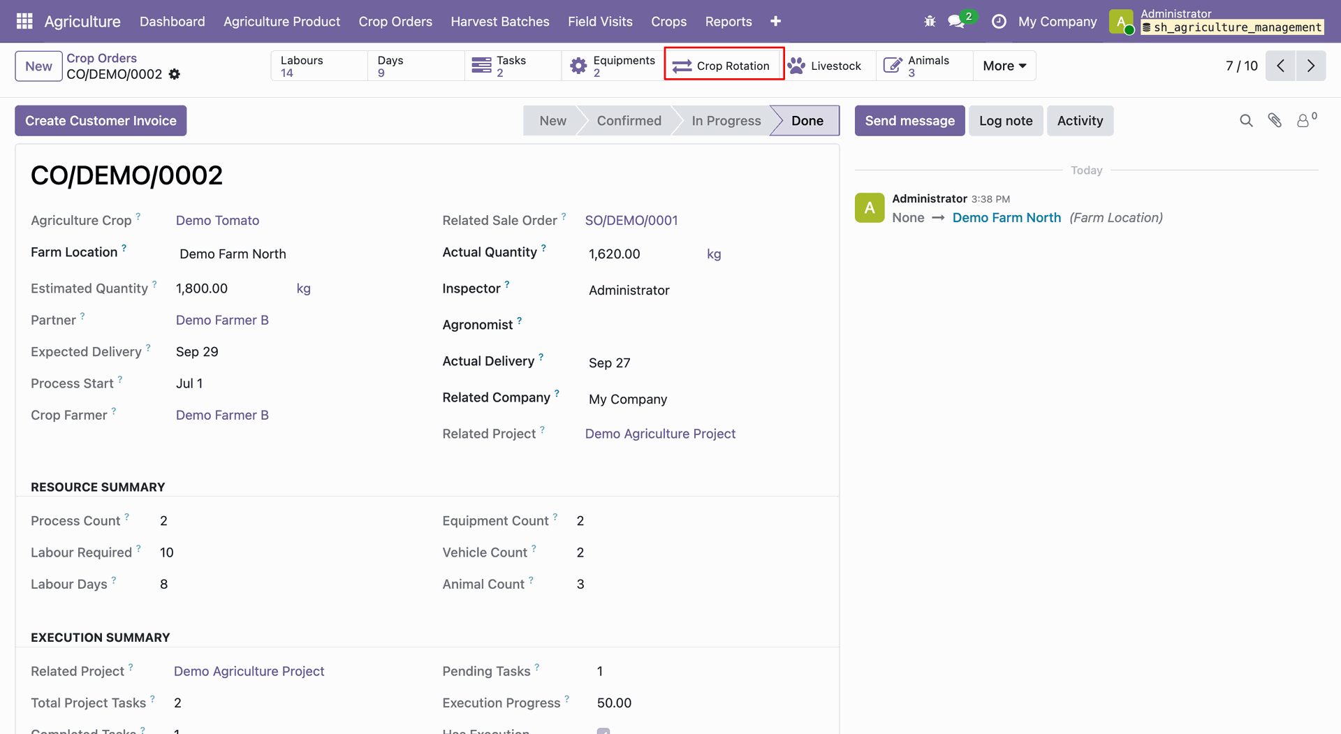Image resolution: width=1341 pixels, height=734 pixels.
Task: Set status to In Progress
Action: tap(726, 121)
